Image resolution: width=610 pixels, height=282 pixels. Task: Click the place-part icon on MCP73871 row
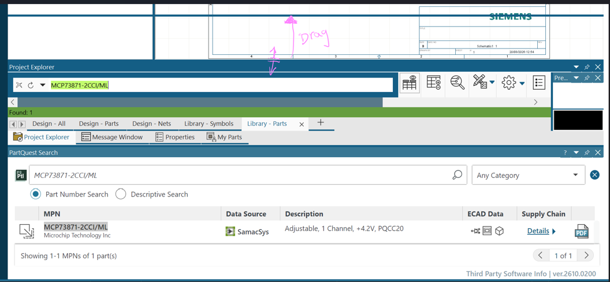coord(27,231)
